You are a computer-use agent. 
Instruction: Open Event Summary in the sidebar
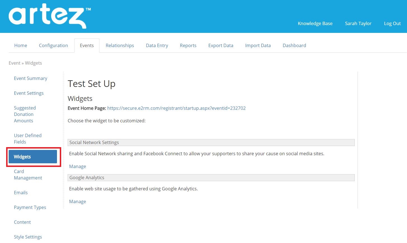(30, 78)
